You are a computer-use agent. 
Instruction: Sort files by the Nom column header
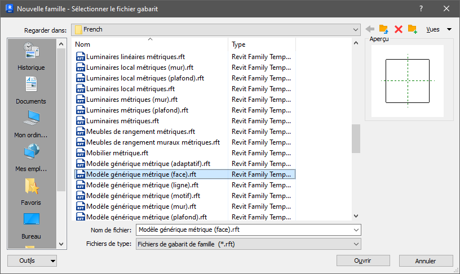[x=149, y=44]
